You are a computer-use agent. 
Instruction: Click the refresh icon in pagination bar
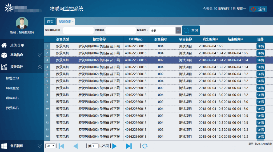pyautogui.click(x=145, y=146)
